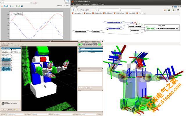Open the Plugins menu in RosGui
The image size is (186, 116).
point(79,4)
